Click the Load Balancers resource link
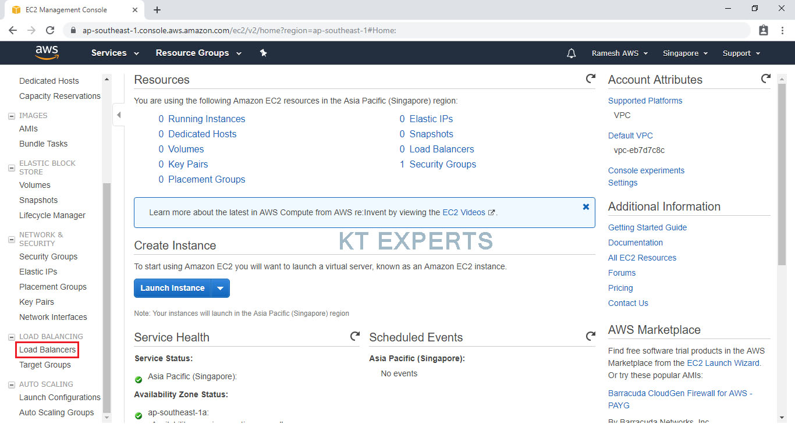Screen dimensions: 795x424 coord(442,149)
